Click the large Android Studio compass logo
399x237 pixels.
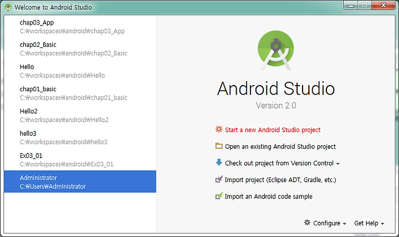click(x=276, y=50)
